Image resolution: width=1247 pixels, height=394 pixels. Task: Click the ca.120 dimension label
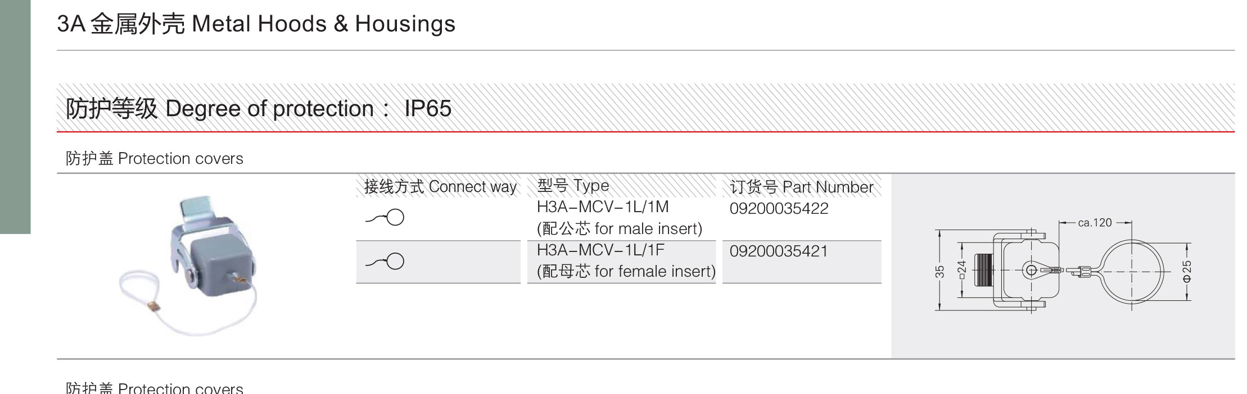(1095, 223)
